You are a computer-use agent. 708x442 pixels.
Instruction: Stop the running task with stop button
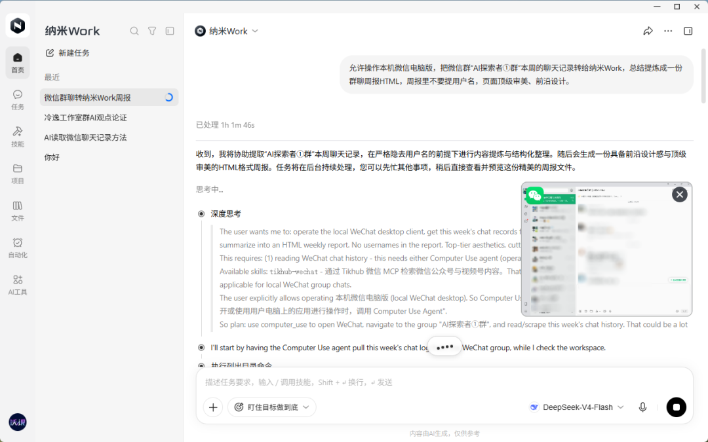coord(676,407)
